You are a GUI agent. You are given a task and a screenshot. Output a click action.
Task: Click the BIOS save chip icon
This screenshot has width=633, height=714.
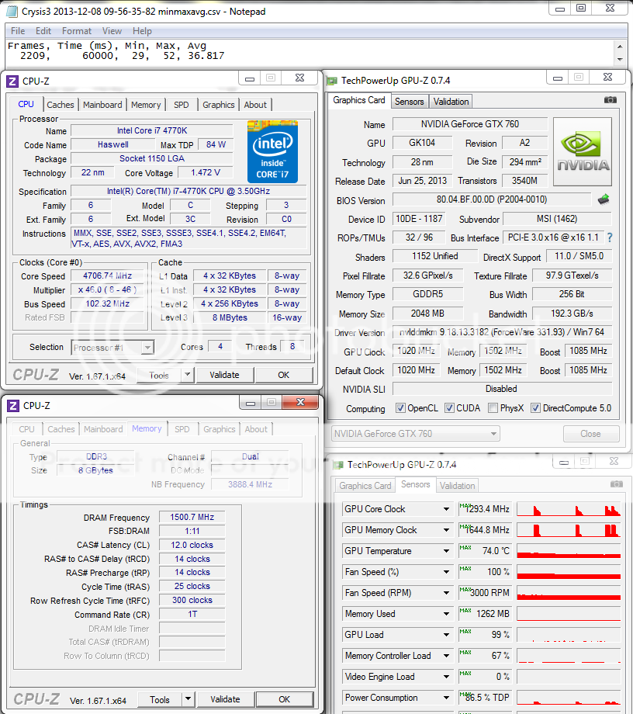[x=603, y=199]
